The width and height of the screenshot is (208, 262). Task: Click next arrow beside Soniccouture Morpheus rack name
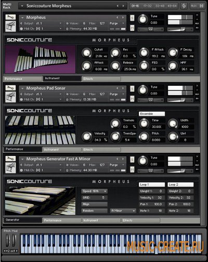tap(123, 6)
